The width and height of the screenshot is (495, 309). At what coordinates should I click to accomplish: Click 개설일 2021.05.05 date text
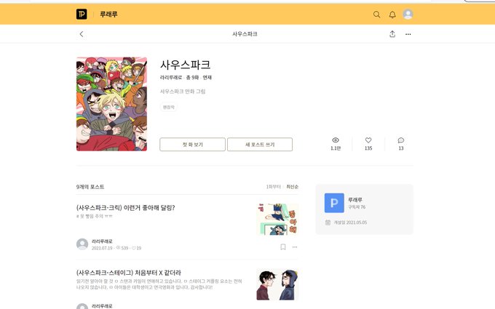[x=350, y=222]
